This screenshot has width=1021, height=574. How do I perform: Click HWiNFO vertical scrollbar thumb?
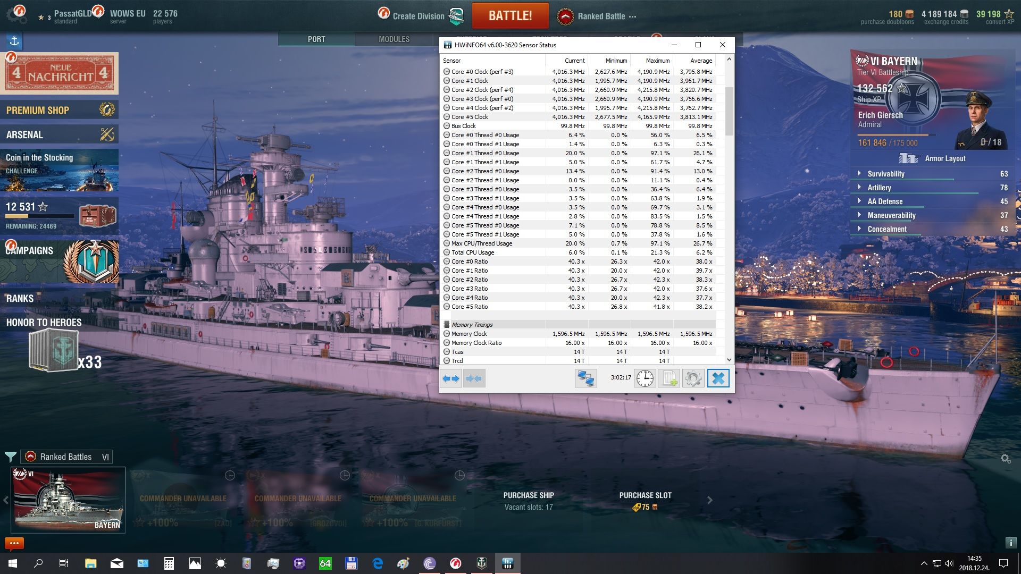click(x=729, y=110)
